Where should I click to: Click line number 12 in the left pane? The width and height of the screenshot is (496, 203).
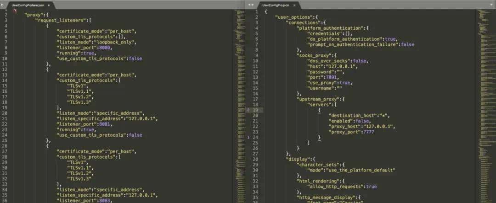pos(5,69)
